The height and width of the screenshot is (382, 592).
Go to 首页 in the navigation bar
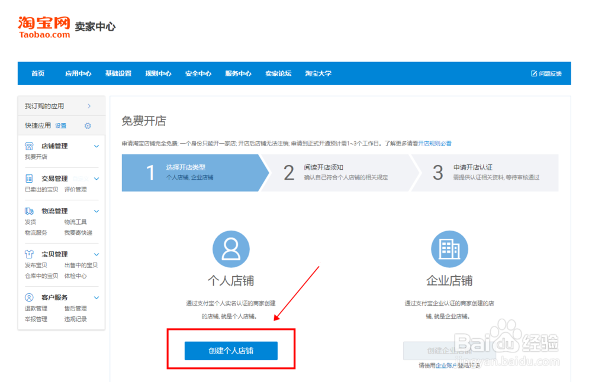[38, 73]
